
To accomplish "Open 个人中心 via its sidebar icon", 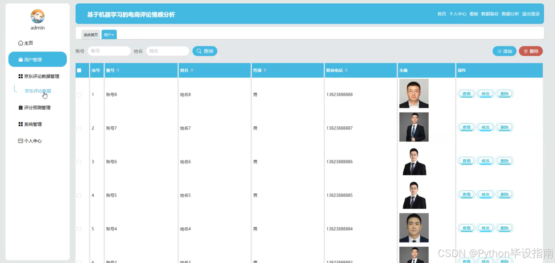I will (x=20, y=141).
